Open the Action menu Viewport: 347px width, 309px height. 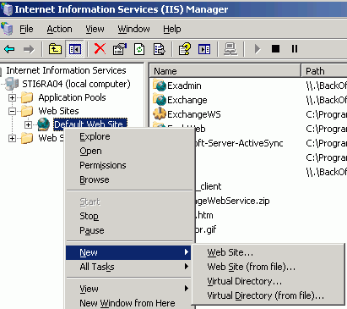pyautogui.click(x=59, y=29)
